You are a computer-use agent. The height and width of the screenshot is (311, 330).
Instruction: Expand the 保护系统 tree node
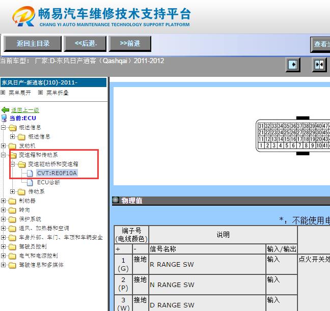(x=3, y=219)
